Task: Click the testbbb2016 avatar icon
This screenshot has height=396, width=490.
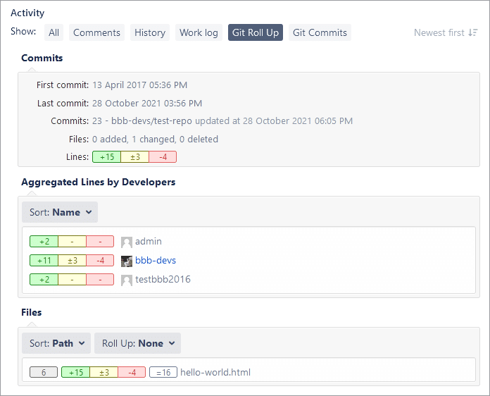Action: [x=127, y=280]
